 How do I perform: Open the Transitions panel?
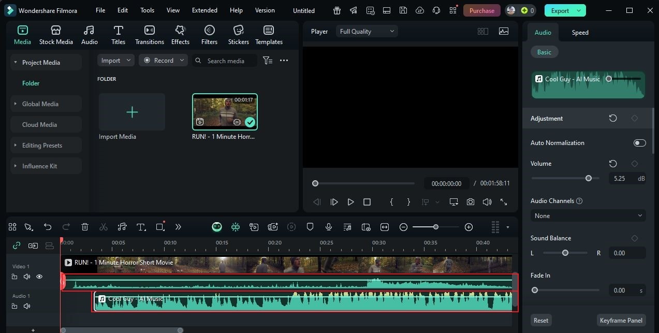149,35
